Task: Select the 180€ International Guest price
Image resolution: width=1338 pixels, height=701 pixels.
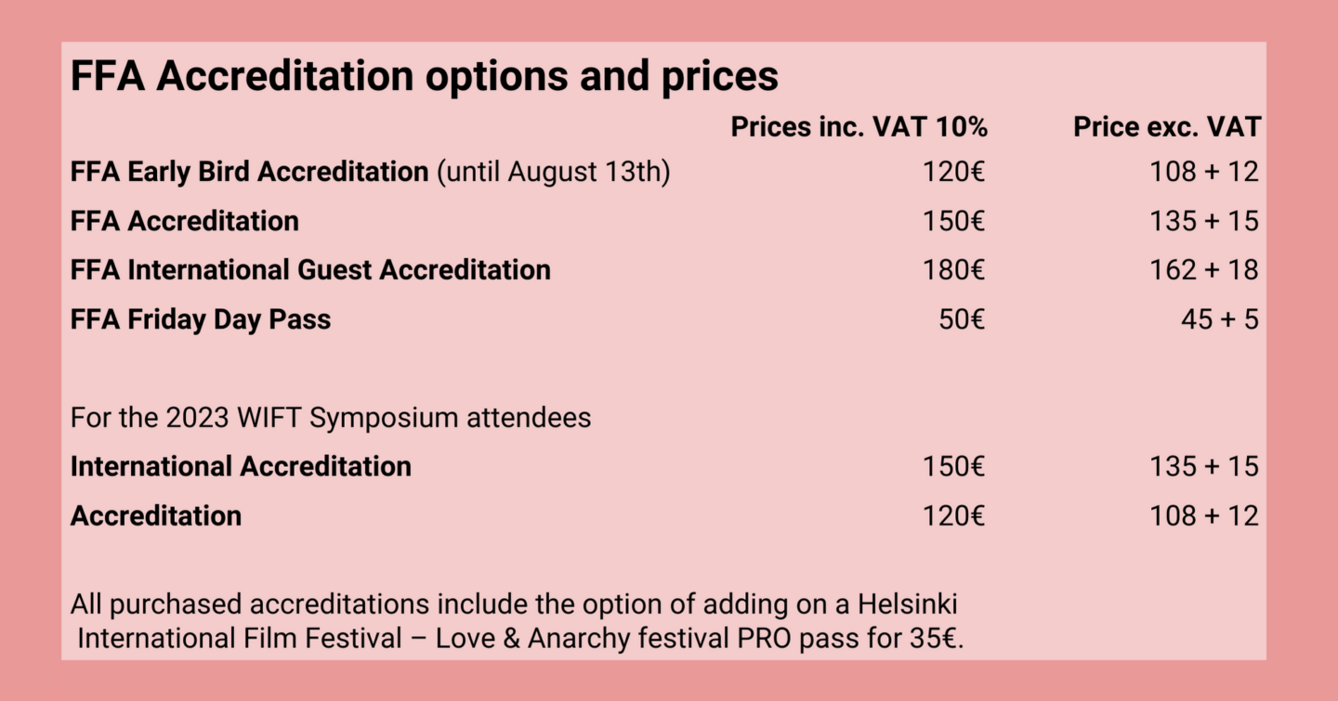Action: click(x=954, y=270)
